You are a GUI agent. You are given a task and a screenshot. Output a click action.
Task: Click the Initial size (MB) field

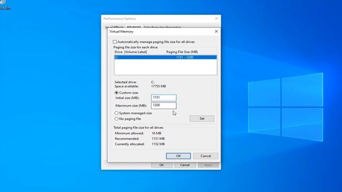pos(164,98)
